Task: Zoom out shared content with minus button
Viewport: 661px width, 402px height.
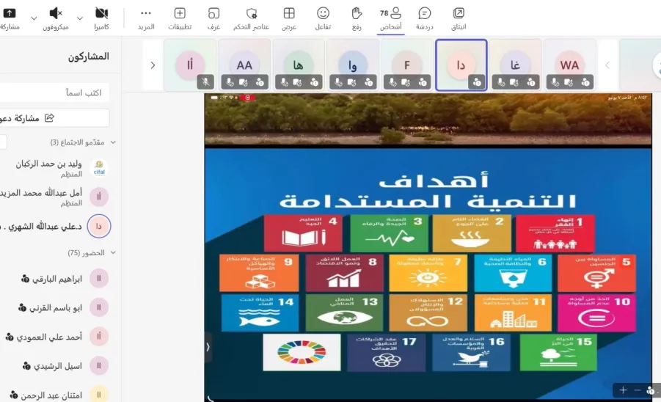Action: tap(638, 390)
